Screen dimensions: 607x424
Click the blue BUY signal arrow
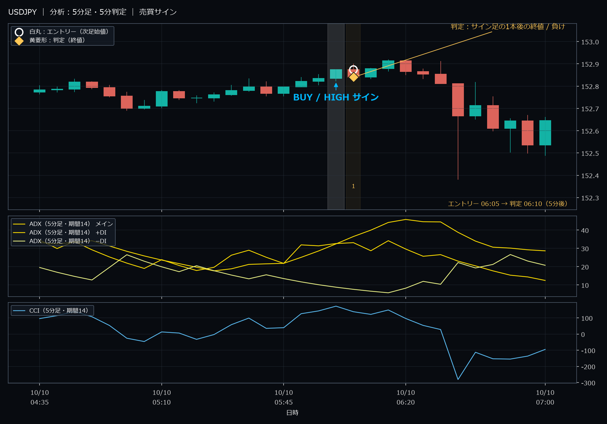coord(336,86)
